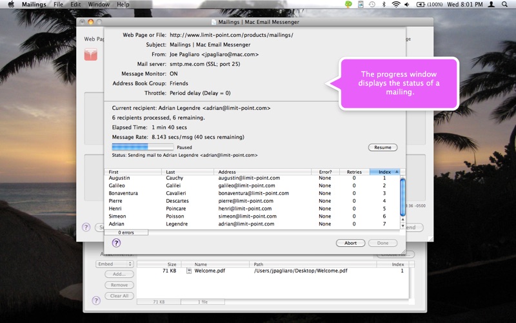Open the Help menu
Screen dimensions: 516x323
123,5
